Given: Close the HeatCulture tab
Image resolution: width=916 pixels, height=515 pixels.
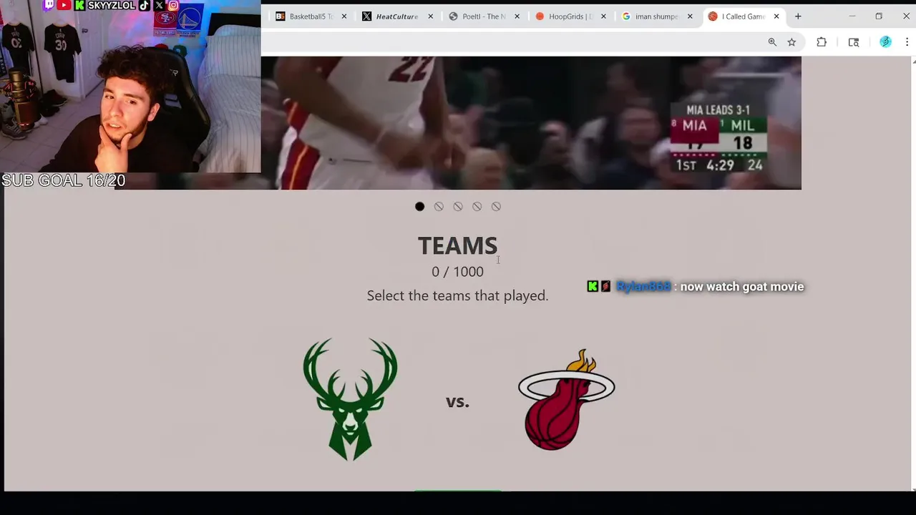Looking at the screenshot, I should (431, 16).
